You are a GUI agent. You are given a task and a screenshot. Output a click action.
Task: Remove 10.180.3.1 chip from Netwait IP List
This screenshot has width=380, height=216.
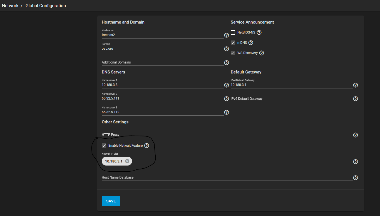[127, 161]
